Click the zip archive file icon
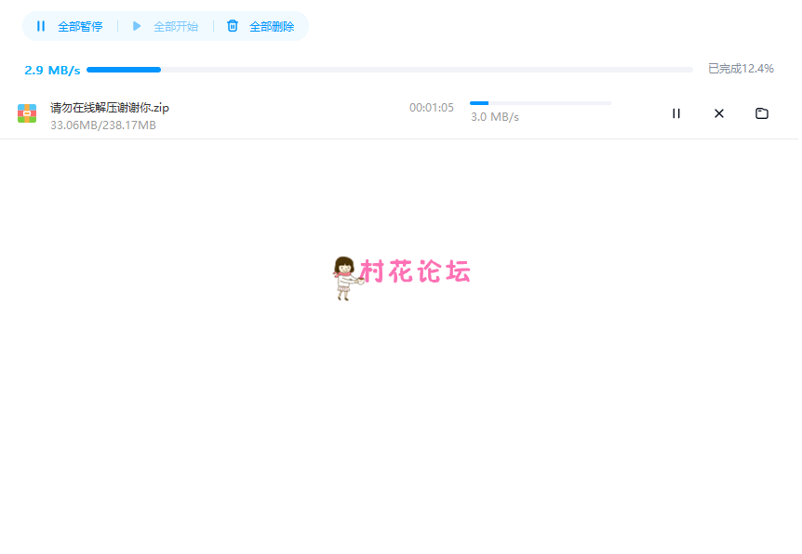 [27, 113]
